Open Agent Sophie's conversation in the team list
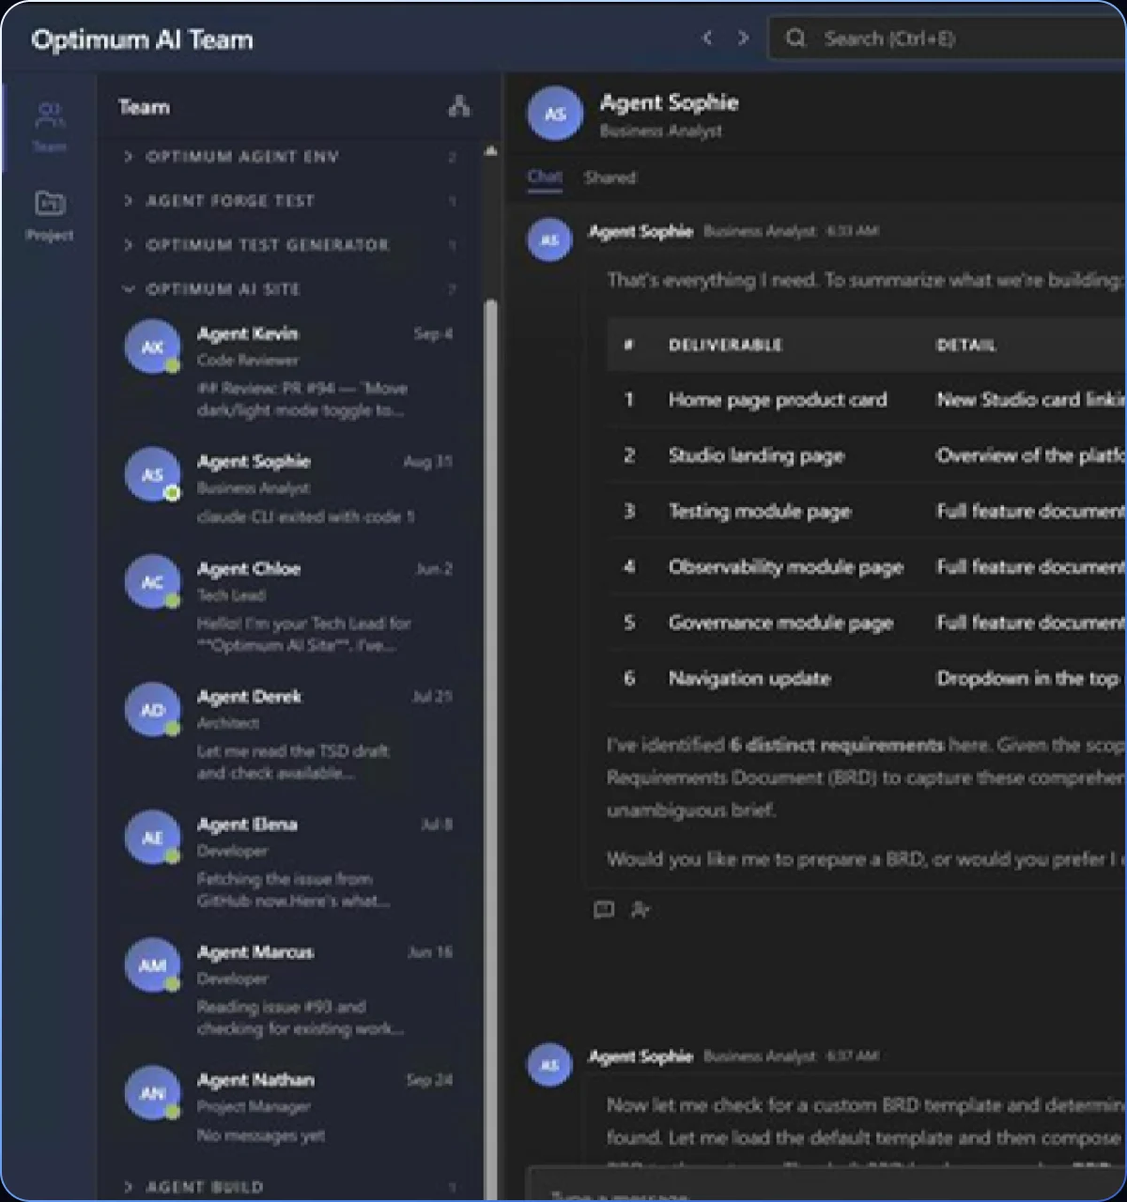This screenshot has height=1202, width=1127. [291, 488]
